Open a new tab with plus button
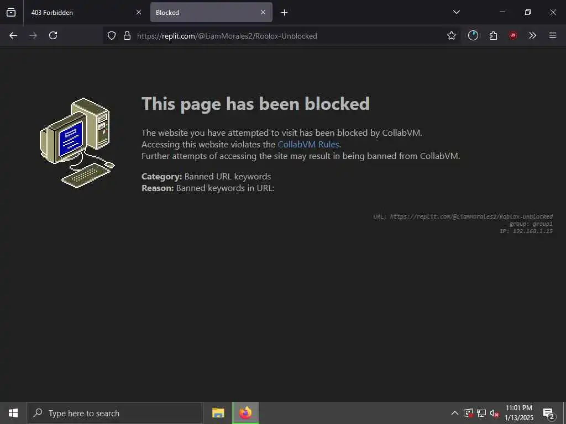 285,13
